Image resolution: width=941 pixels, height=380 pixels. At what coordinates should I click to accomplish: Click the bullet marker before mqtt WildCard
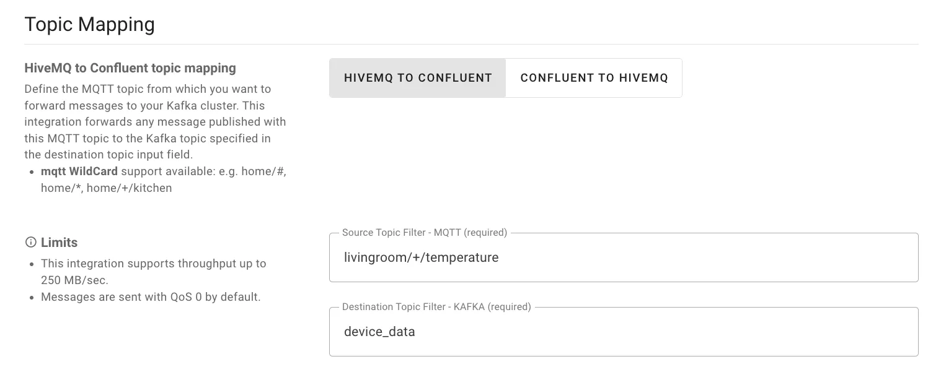click(32, 172)
